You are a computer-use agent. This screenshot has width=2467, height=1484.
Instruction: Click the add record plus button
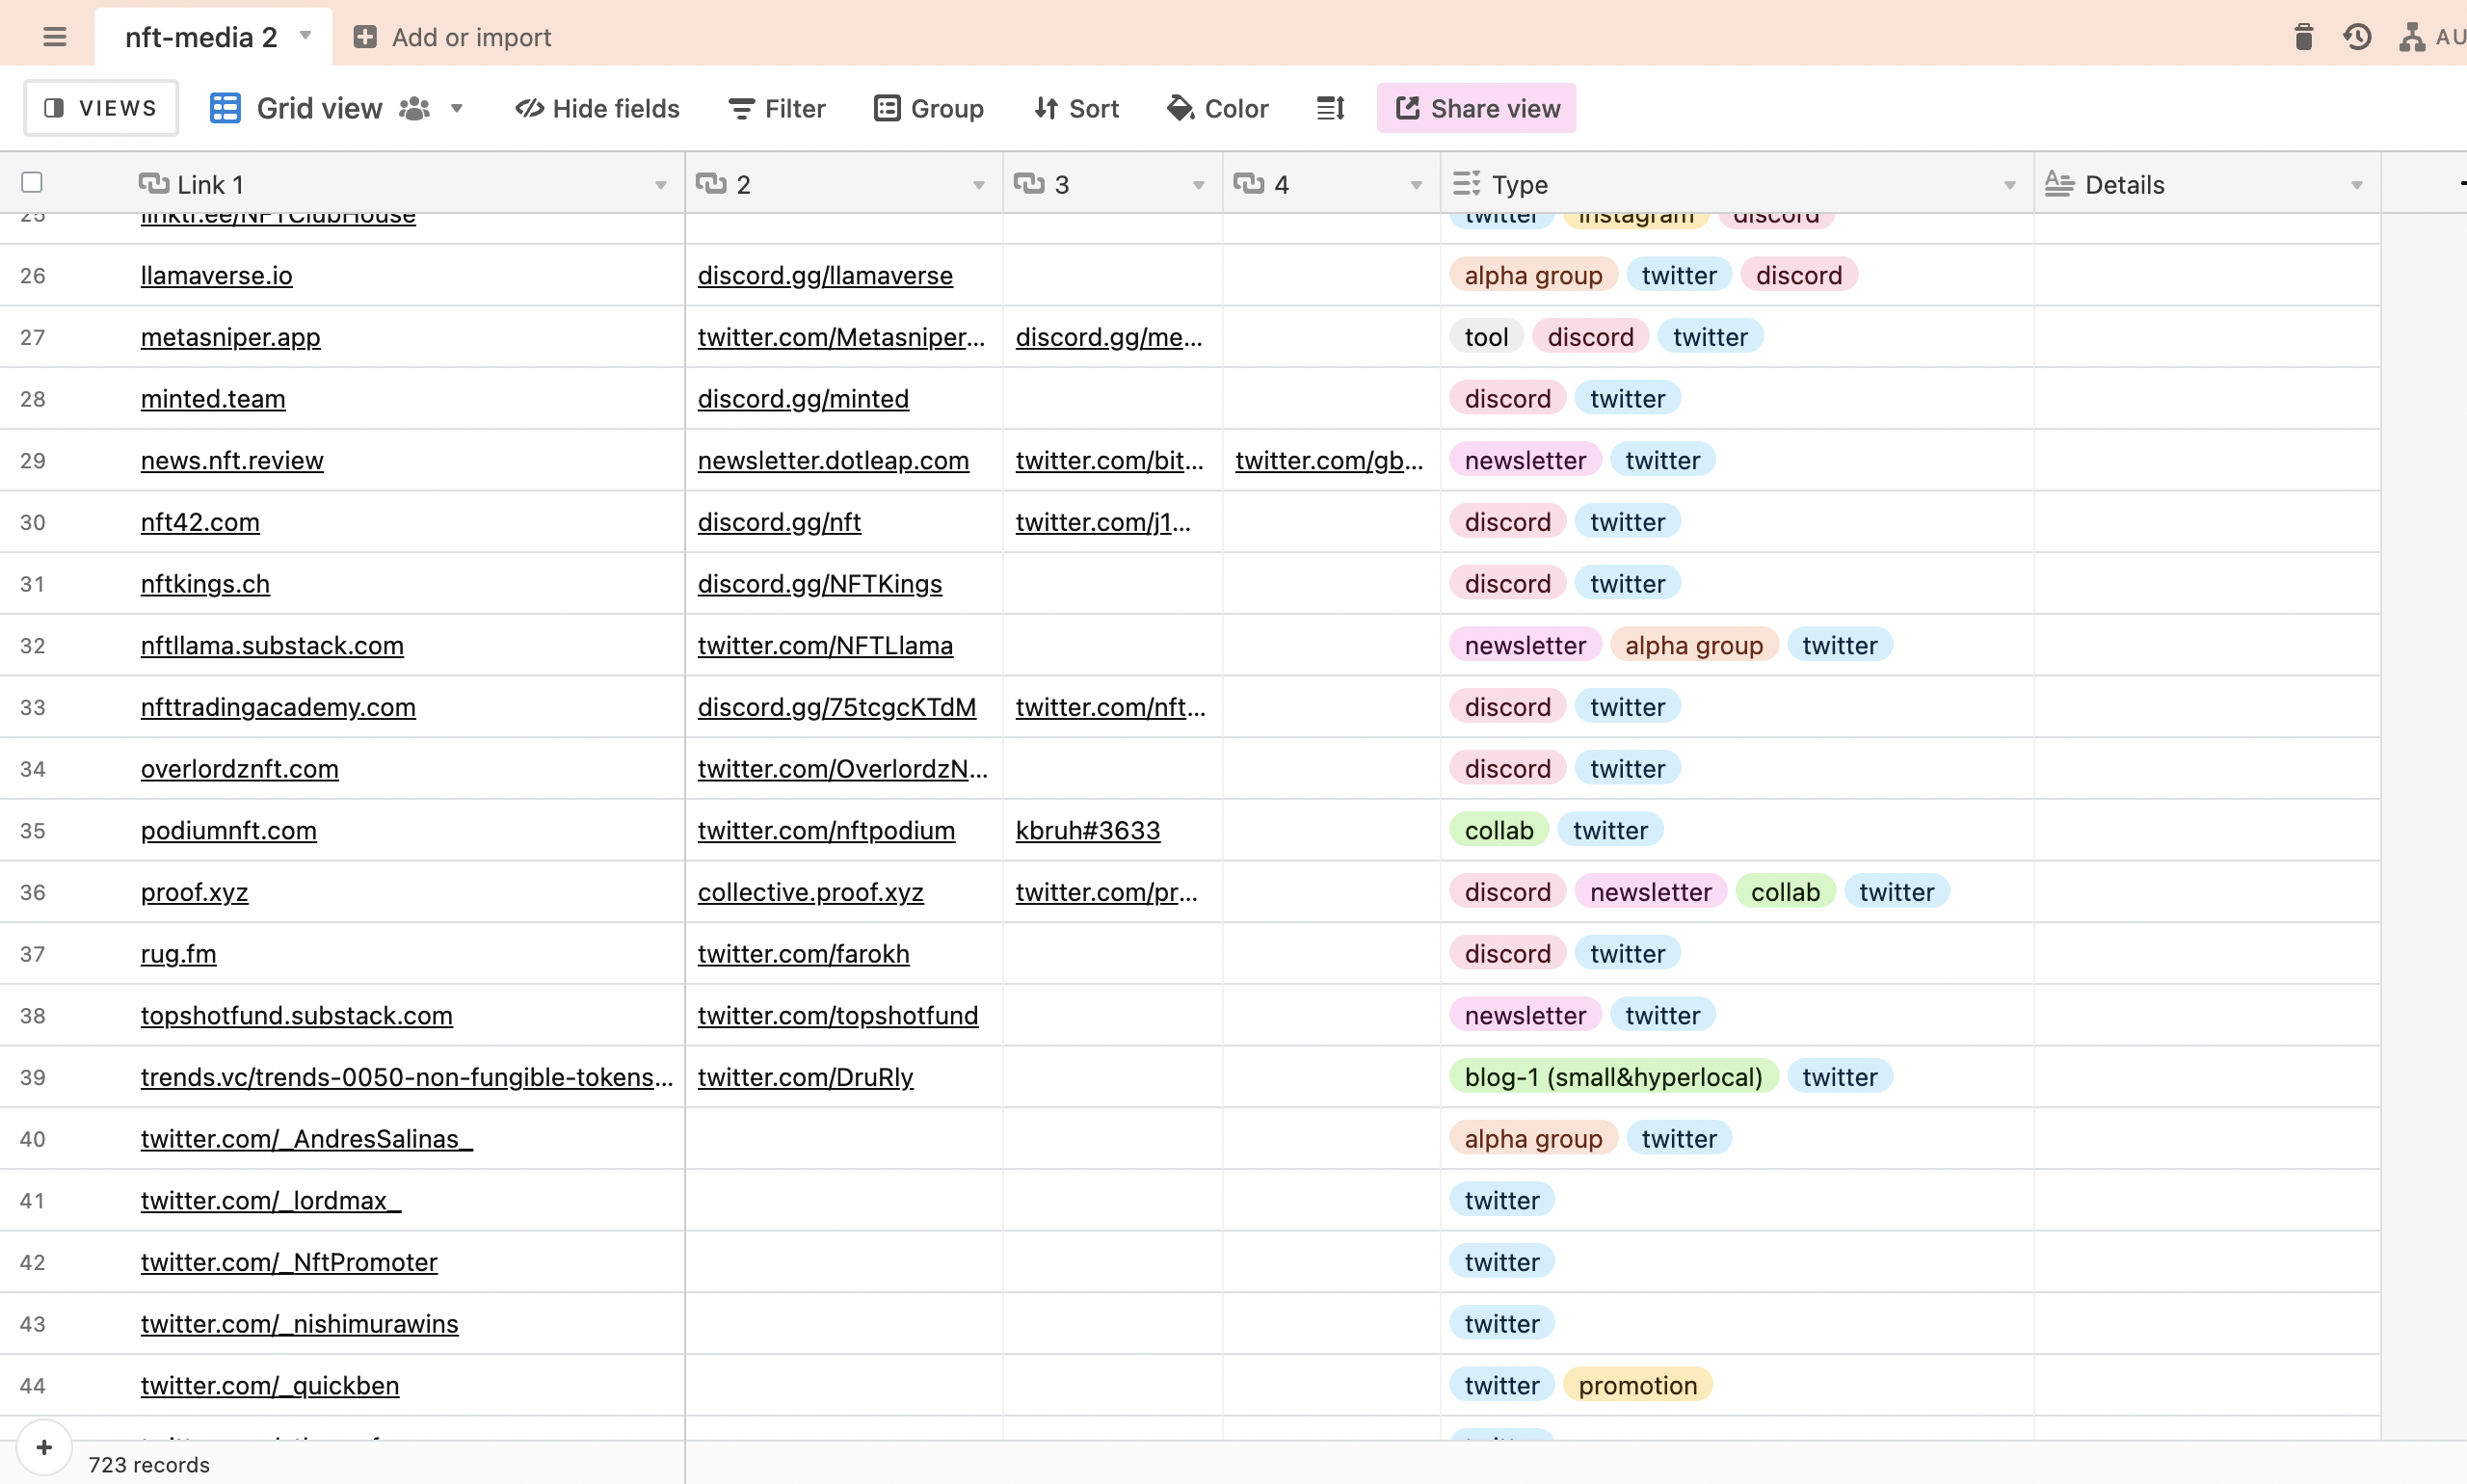point(44,1446)
